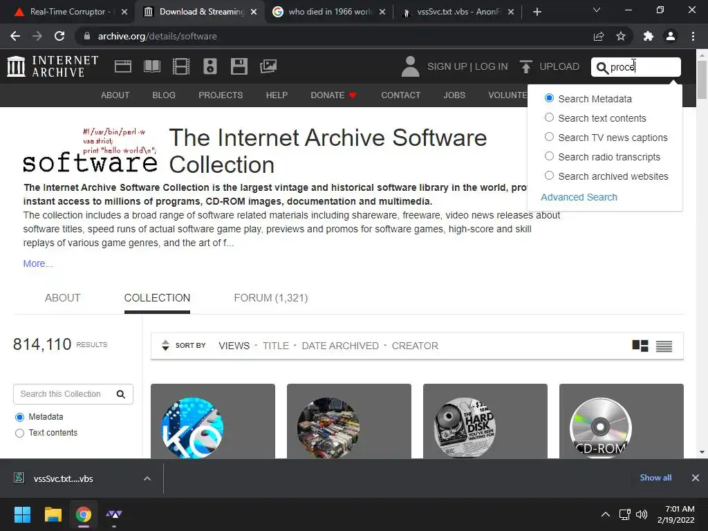This screenshot has height=531, width=708.
Task: Select Text contents radio in sidebar
Action: pos(19,433)
